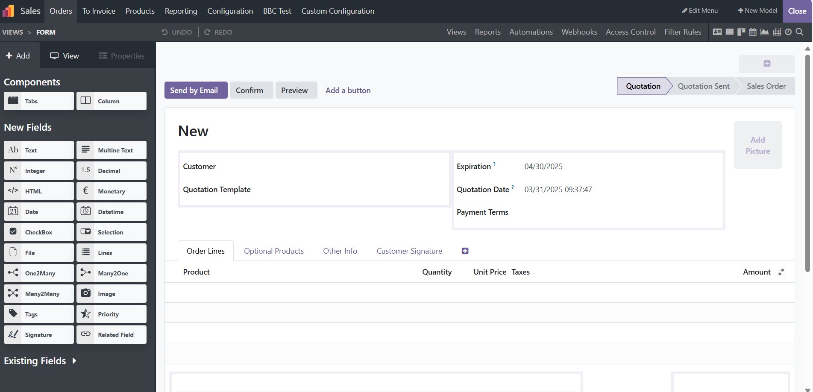This screenshot has width=813, height=392.
Task: Switch to the Graph view editor
Action: tap(765, 32)
